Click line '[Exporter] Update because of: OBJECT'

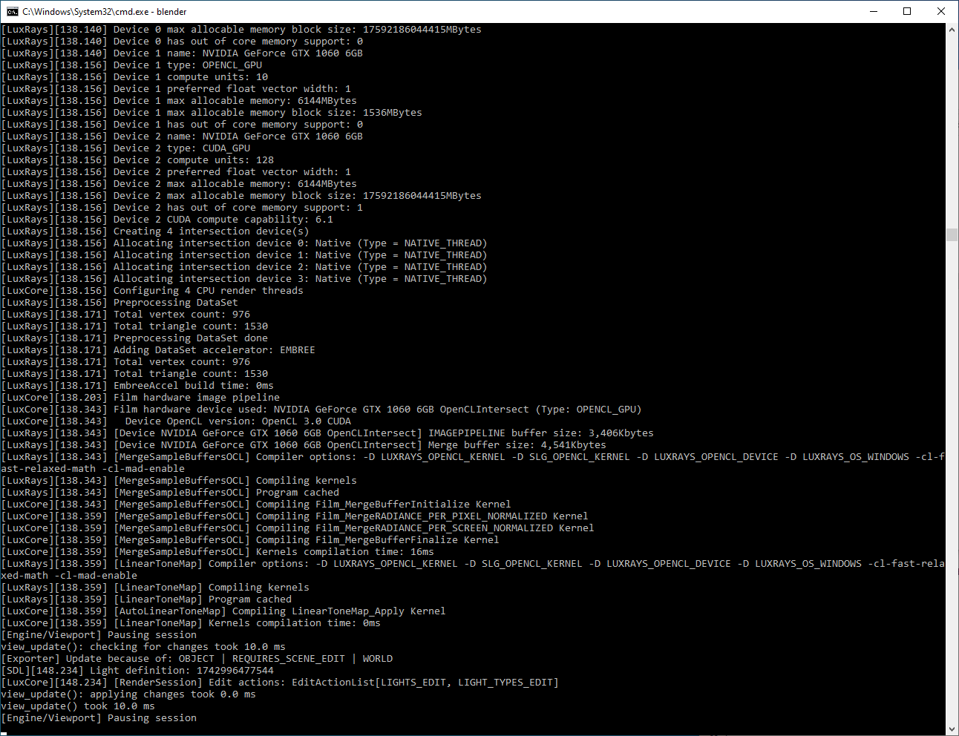coord(197,659)
